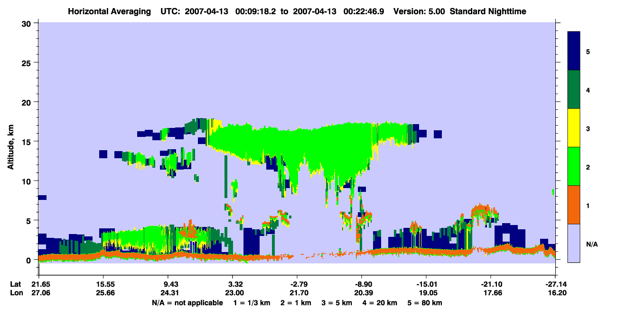Viewport: 617px width, 316px height.
Task: Click the legend text '2 = 1 km'
Action: pyautogui.click(x=297, y=303)
